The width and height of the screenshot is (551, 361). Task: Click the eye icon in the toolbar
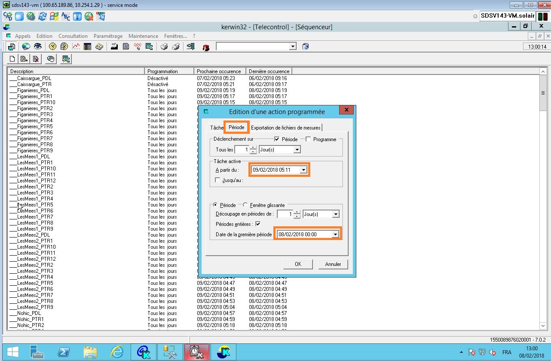(x=38, y=46)
